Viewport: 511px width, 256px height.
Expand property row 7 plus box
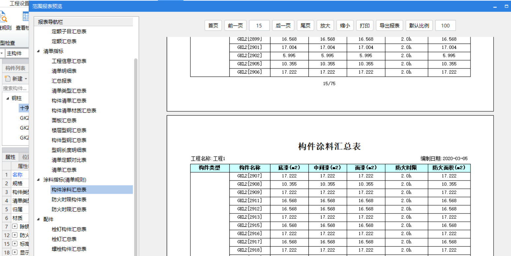pos(14,226)
